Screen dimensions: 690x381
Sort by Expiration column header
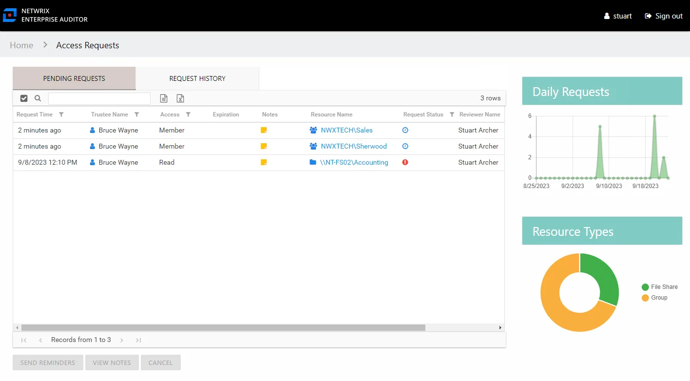pyautogui.click(x=226, y=114)
